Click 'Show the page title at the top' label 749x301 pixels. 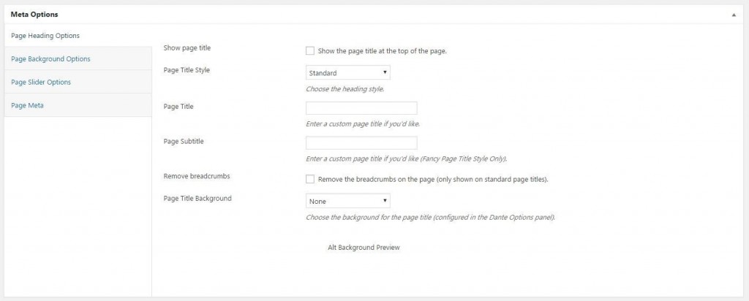(x=383, y=51)
